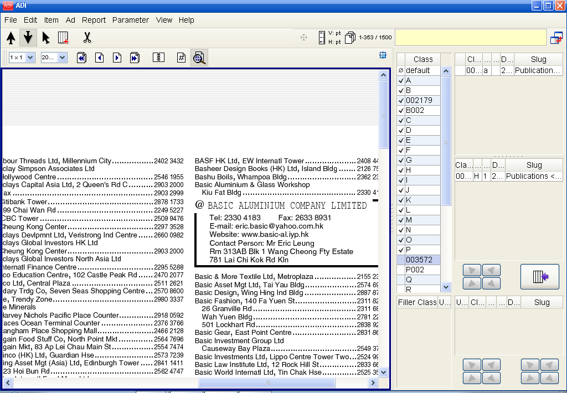Click the page view scroll left arrow
This screenshot has width=567, height=393.
pyautogui.click(x=8, y=382)
